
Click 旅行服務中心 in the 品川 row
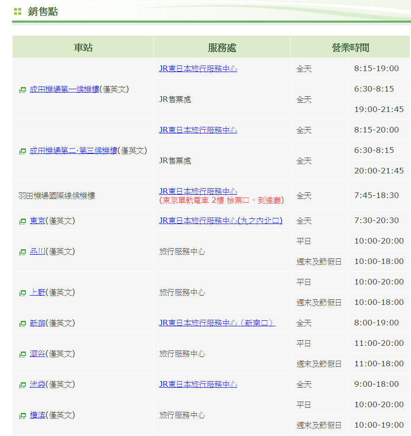click(182, 251)
